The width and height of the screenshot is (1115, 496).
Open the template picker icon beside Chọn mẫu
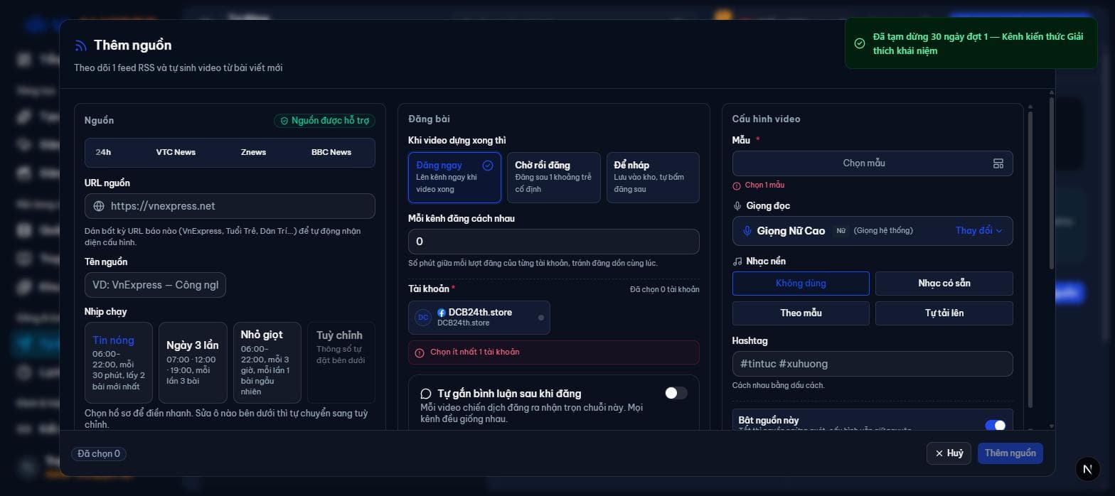point(998,163)
